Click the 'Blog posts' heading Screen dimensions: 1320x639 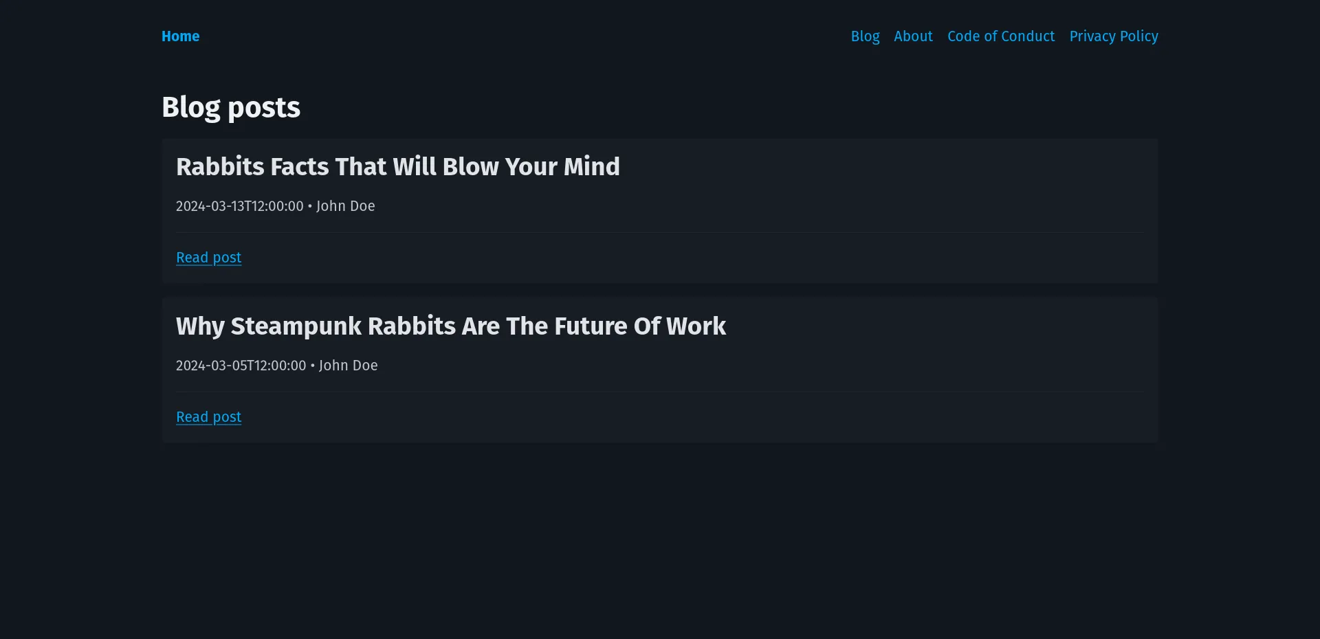[231, 107]
